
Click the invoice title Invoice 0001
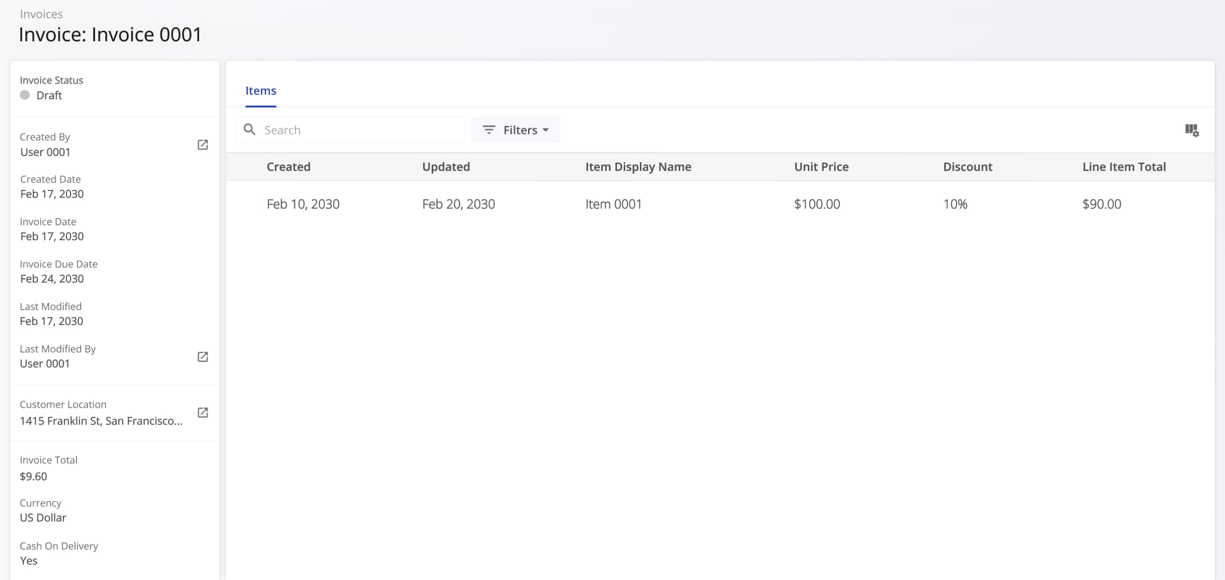111,34
